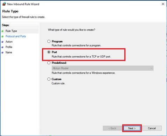The width and height of the screenshot is (167, 136).
Task: Choose the Predefined rule radio option
Action: tap(49, 63)
